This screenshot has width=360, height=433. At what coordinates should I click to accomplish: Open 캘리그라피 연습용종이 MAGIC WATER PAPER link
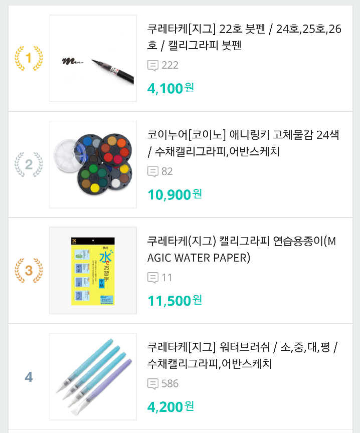242,249
